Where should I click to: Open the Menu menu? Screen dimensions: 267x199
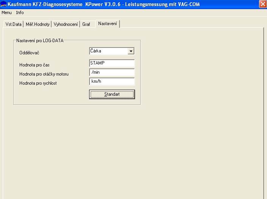(x=6, y=13)
